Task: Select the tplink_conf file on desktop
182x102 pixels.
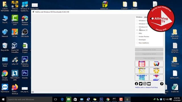Action: tap(175, 75)
